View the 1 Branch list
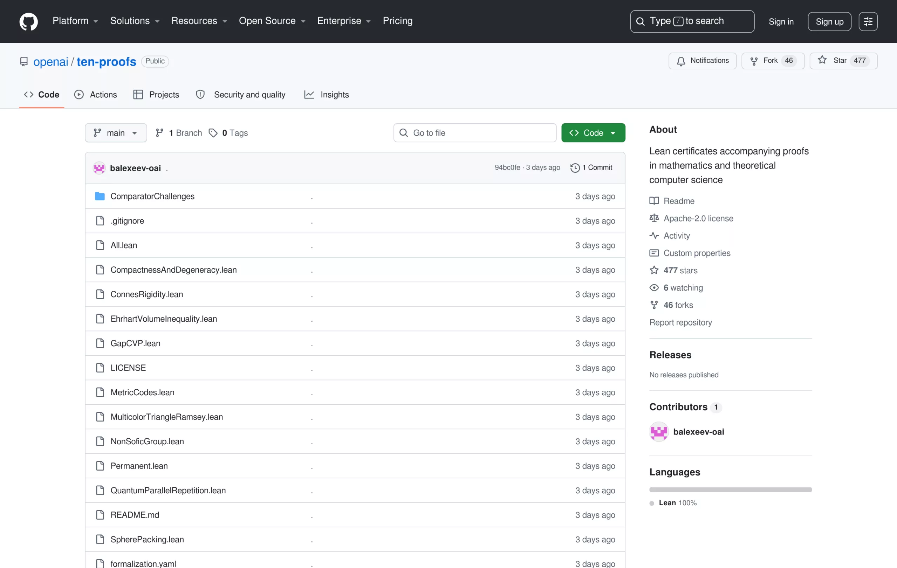 (179, 133)
